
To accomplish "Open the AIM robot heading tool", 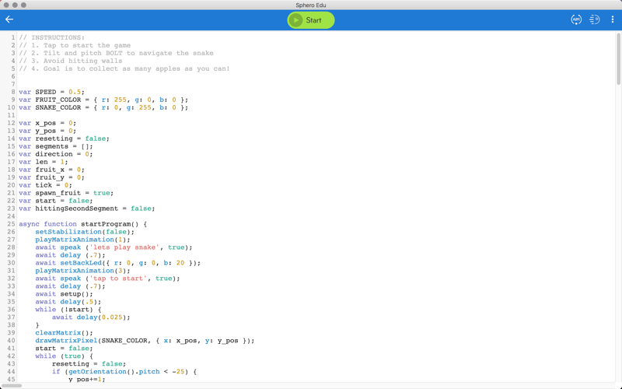I will (x=576, y=19).
